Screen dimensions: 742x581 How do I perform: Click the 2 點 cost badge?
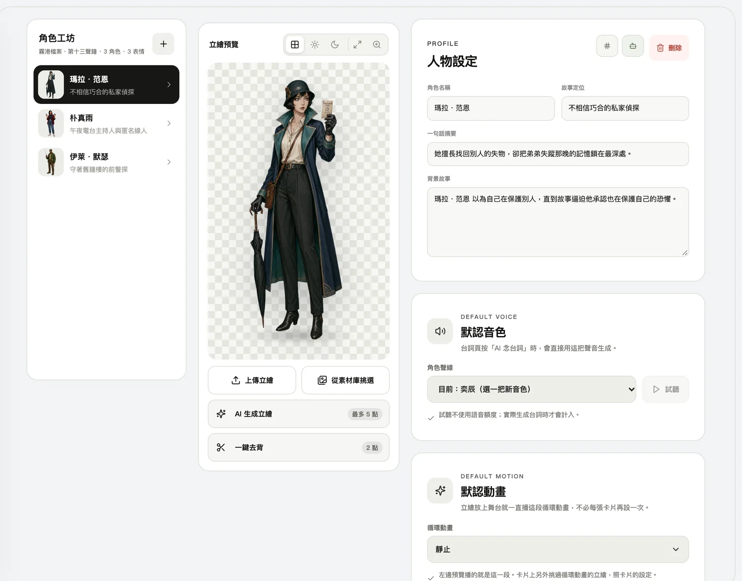tap(372, 448)
